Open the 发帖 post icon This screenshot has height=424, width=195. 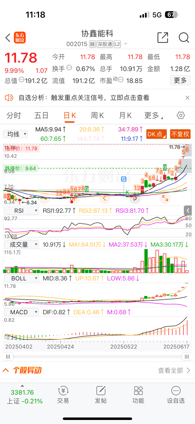pyautogui.click(x=101, y=395)
